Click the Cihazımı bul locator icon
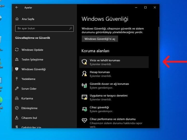This screenshot has height=140, width=187. coord(17,118)
